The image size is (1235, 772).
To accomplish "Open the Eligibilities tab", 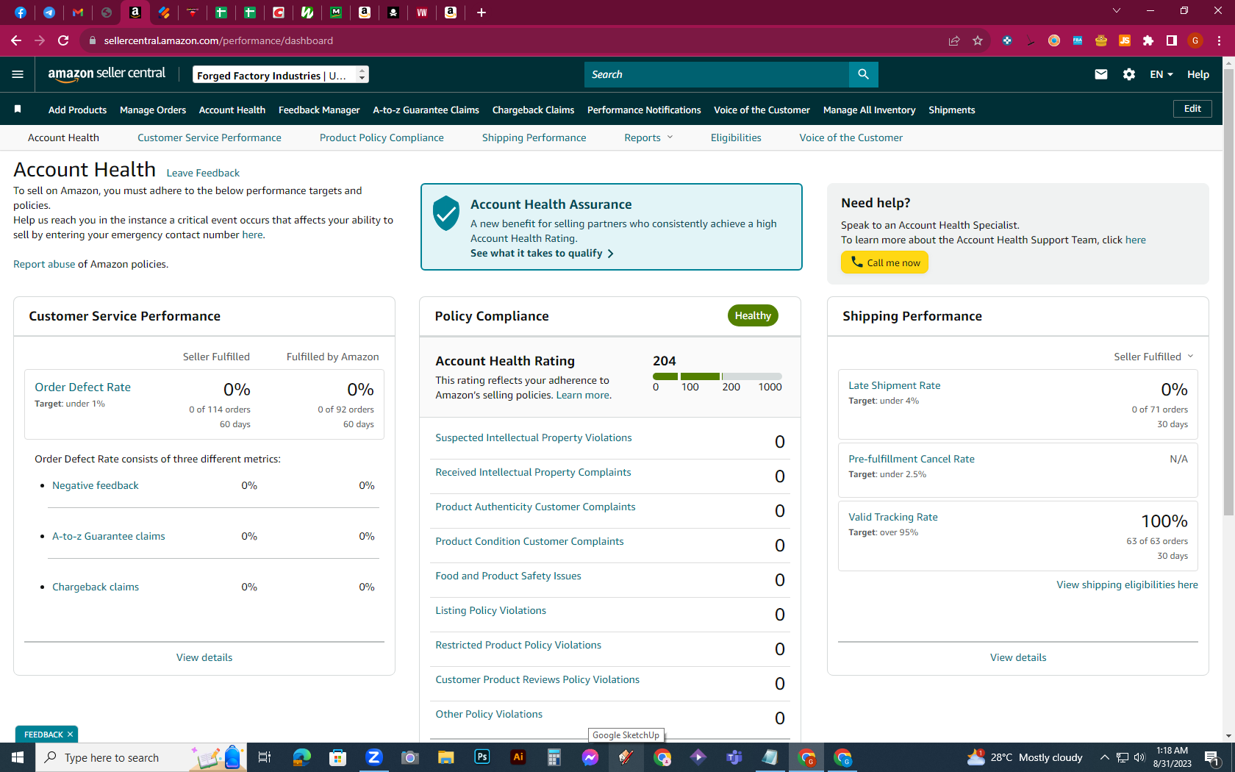I will click(736, 137).
